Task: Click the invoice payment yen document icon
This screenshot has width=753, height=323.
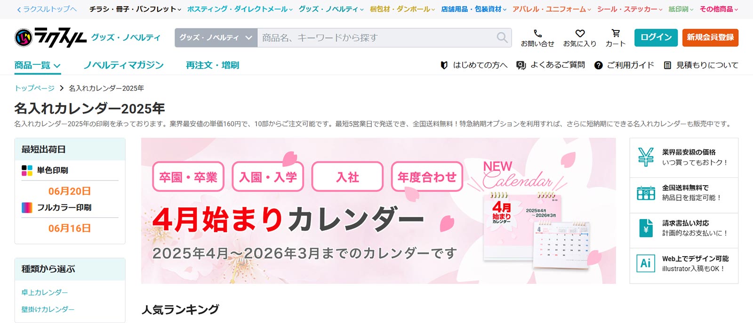Action: (x=646, y=228)
